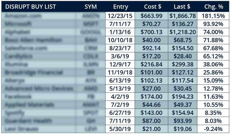Viewport: 230px width, 134px height.
Task: Select the 11/19/18 entry date cell
Action: pyautogui.click(x=120, y=72)
